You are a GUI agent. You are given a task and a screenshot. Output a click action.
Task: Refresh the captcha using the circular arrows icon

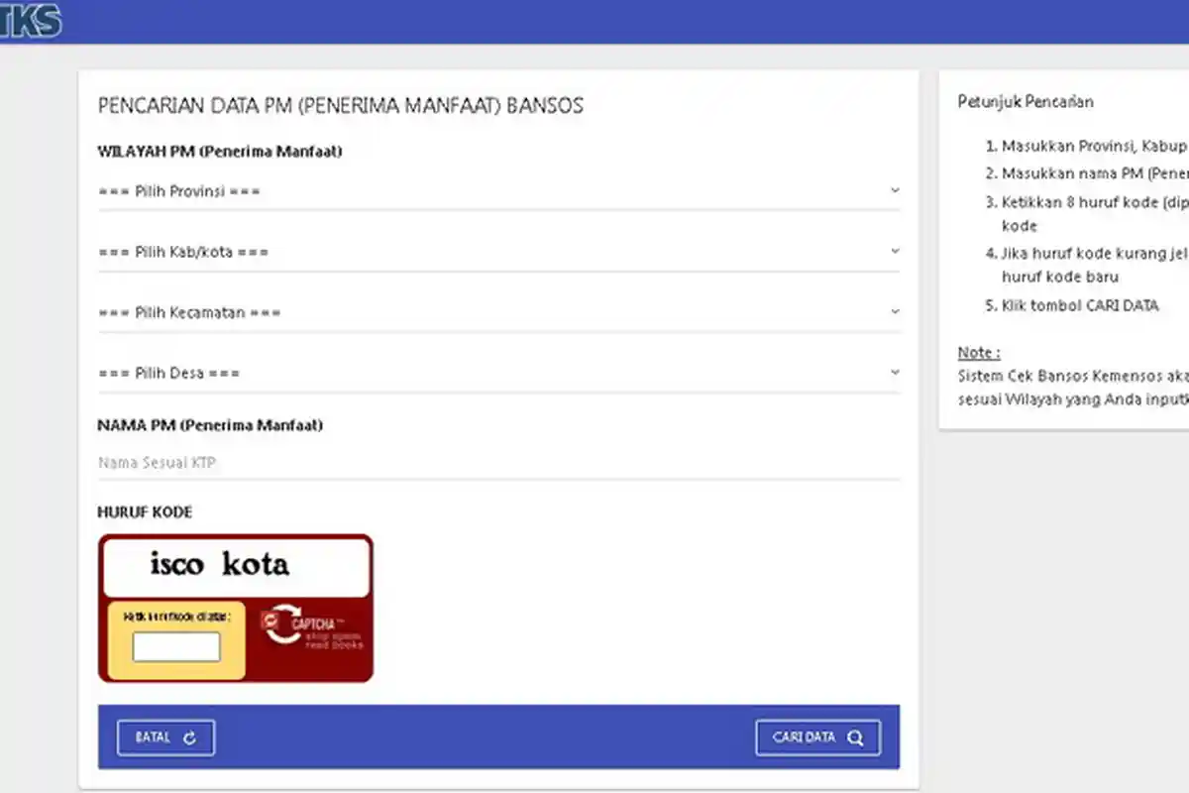tap(283, 623)
